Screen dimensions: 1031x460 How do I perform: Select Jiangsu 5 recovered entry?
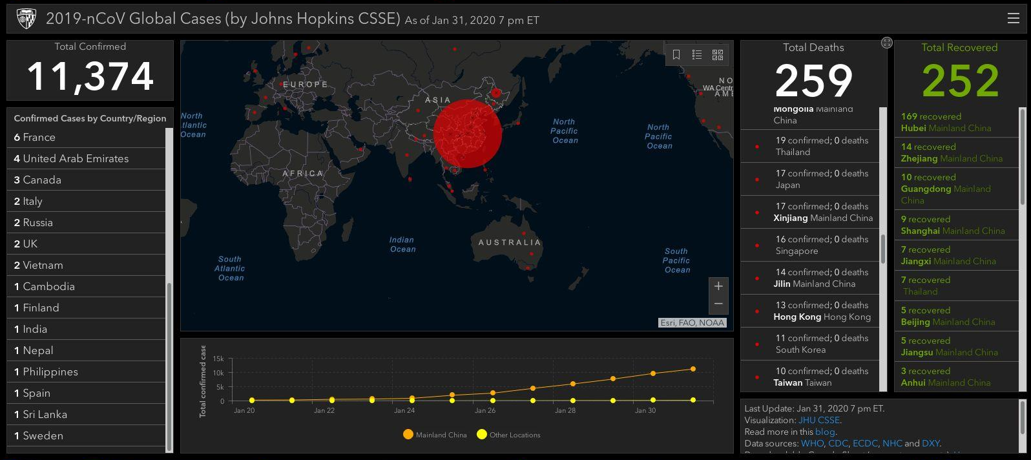point(956,346)
